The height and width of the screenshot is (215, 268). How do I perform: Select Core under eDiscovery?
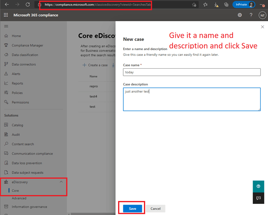click(15, 191)
